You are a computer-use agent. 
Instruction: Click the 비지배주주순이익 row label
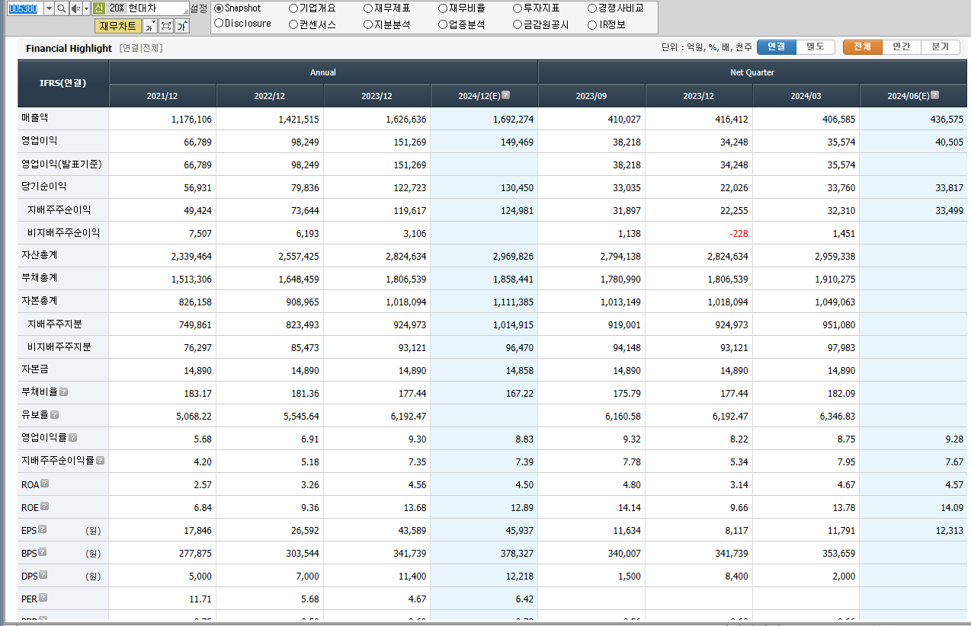tap(64, 232)
